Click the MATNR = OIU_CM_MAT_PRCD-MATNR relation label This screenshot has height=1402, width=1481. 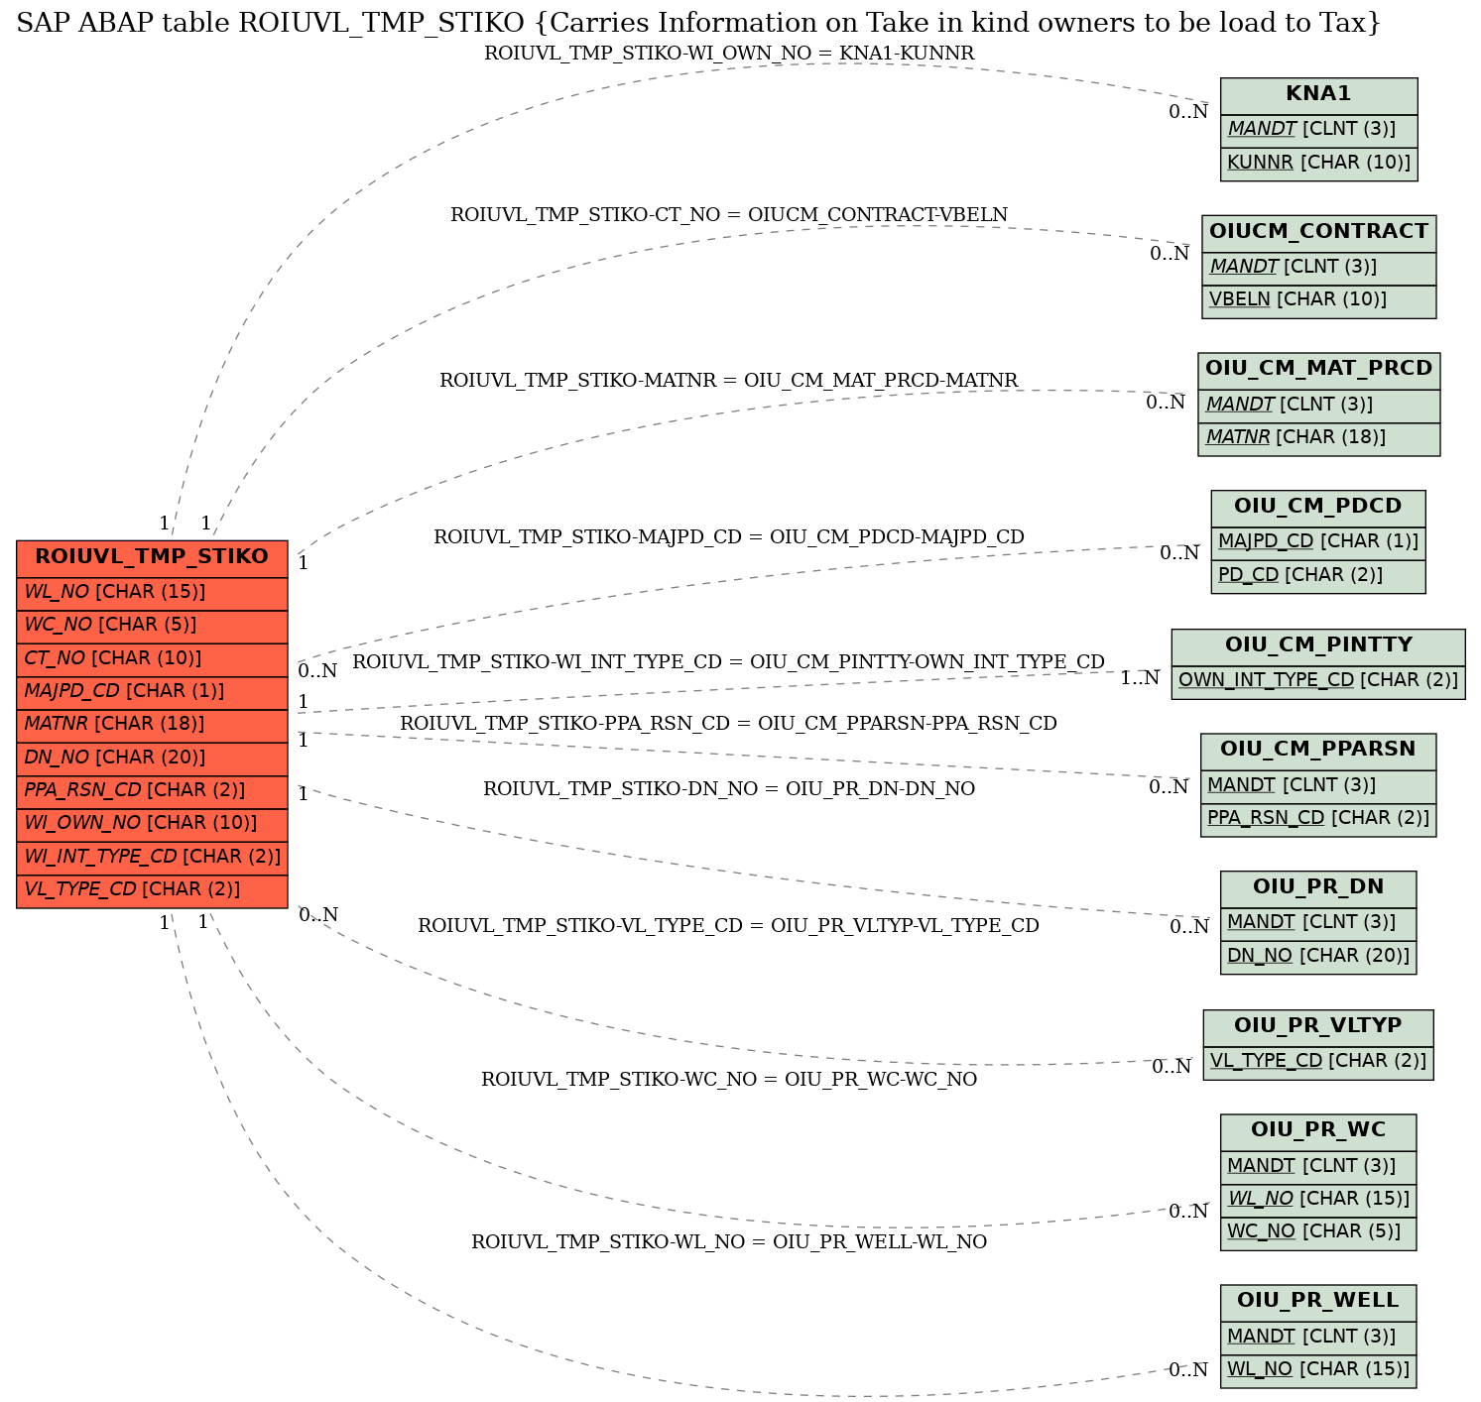tap(729, 381)
